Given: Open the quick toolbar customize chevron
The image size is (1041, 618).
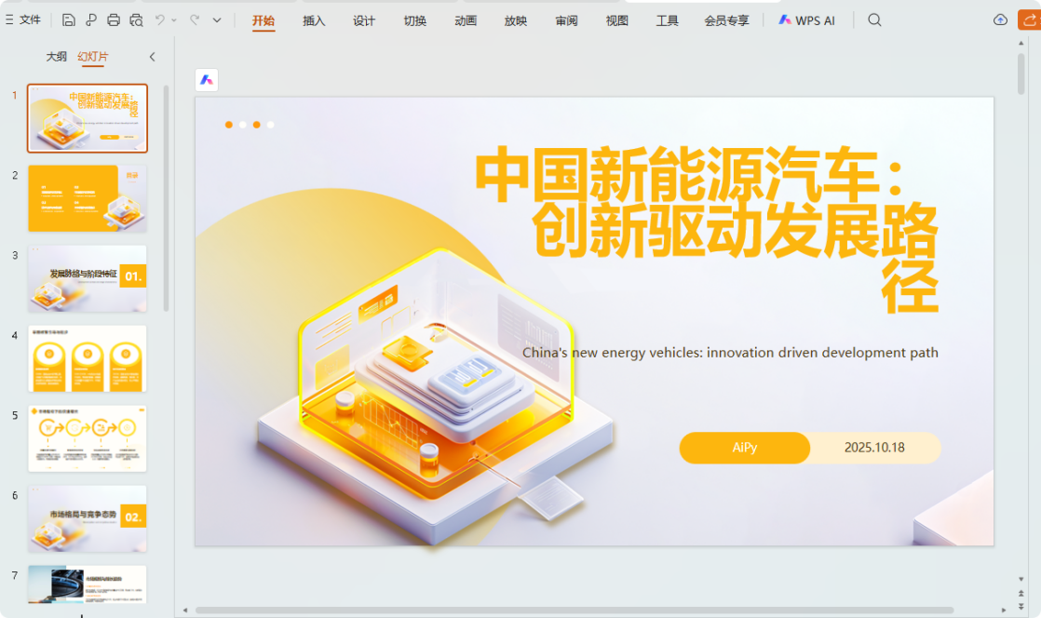Looking at the screenshot, I should [216, 20].
